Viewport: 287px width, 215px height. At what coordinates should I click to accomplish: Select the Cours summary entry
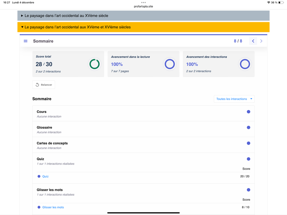coord(42,112)
